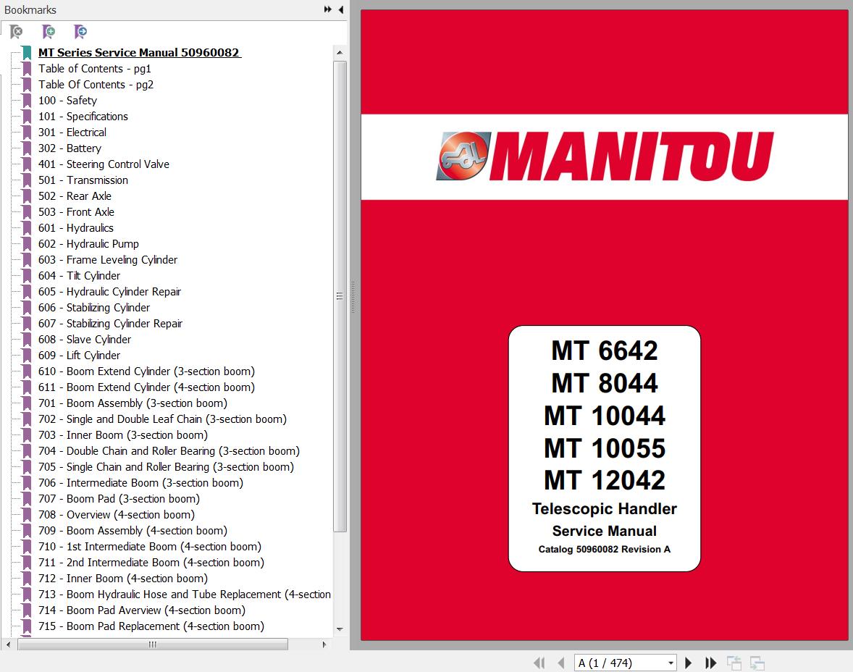This screenshot has width=853, height=672.
Task: Click bookmarks list scroll up arrow
Action: pyautogui.click(x=340, y=53)
